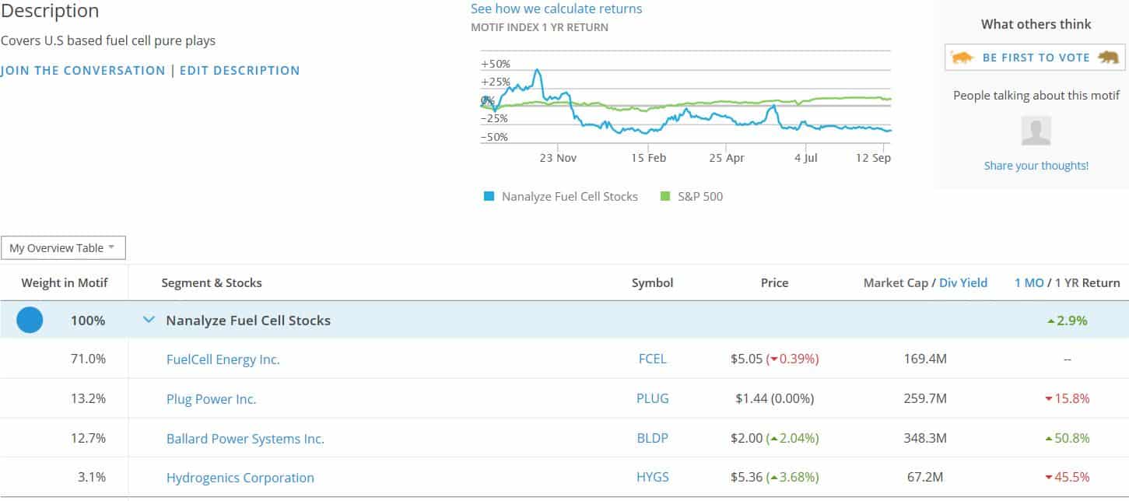Toggle Nanalyze Fuel Cell Stocks chart legend
This screenshot has height=501, width=1129.
tap(560, 197)
